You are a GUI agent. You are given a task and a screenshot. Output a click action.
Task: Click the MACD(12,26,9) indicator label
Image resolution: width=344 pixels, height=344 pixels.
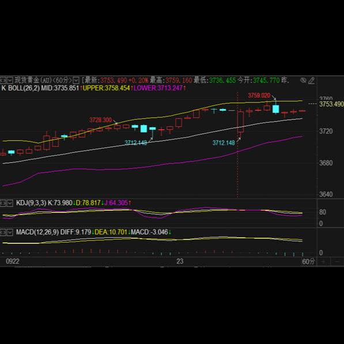pos(37,232)
